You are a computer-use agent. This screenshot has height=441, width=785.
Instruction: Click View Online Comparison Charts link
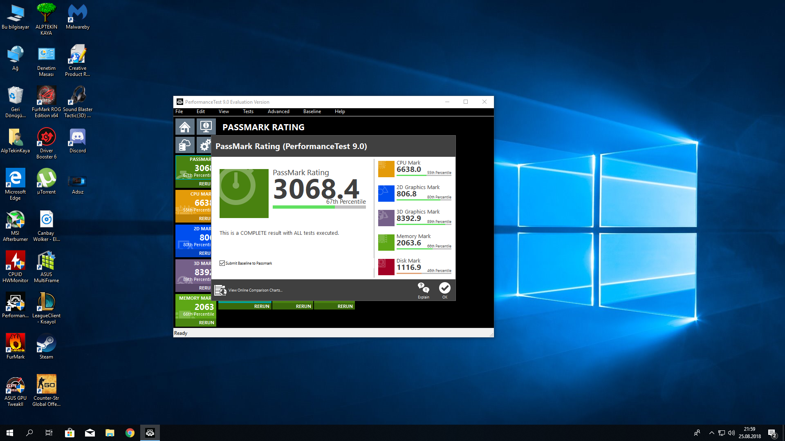click(255, 290)
